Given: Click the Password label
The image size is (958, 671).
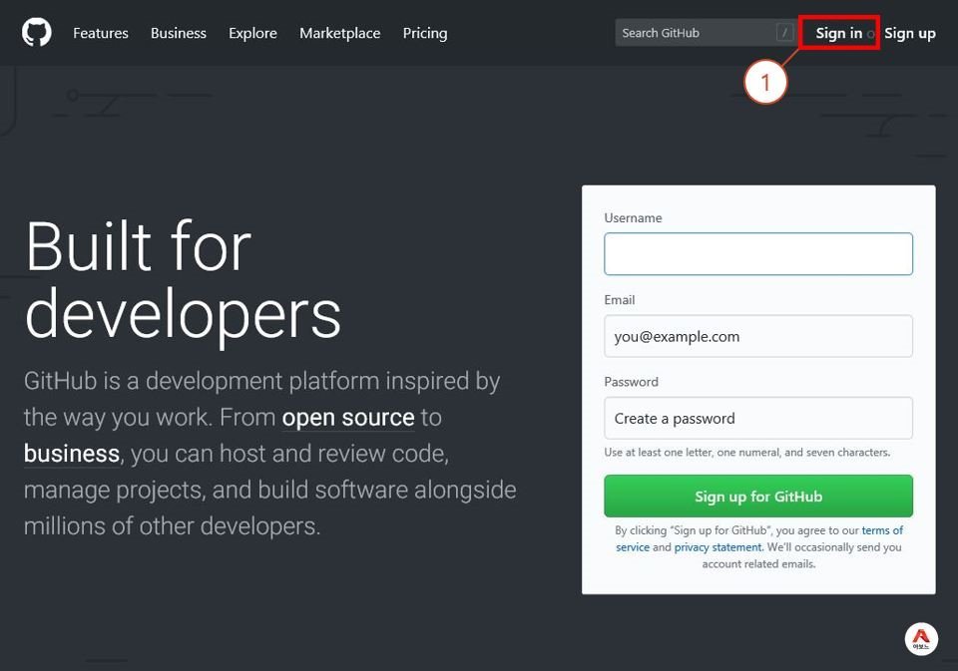Looking at the screenshot, I should (x=631, y=382).
